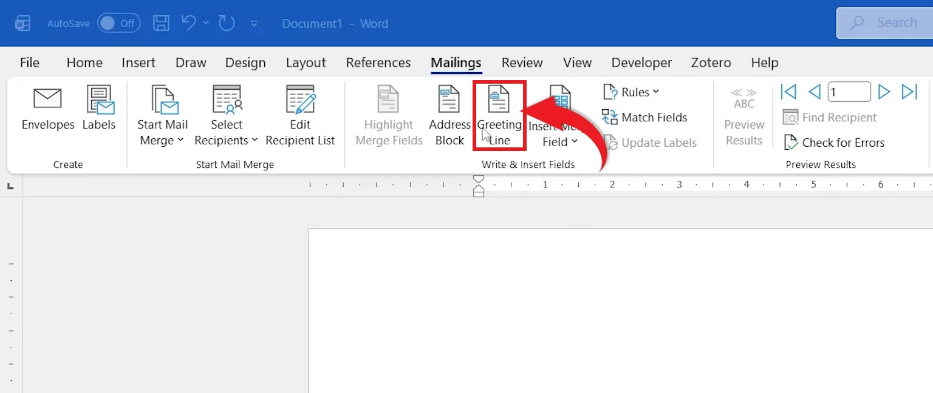Switch to the Home tab
Image resolution: width=933 pixels, height=393 pixels.
pos(84,62)
